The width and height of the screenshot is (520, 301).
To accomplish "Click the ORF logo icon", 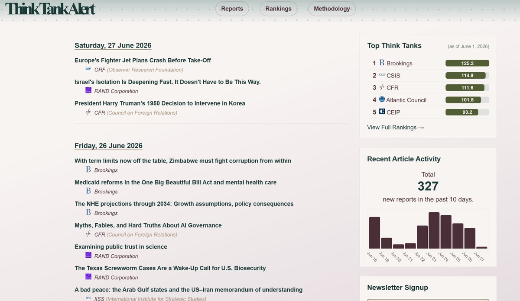I will coord(88,69).
